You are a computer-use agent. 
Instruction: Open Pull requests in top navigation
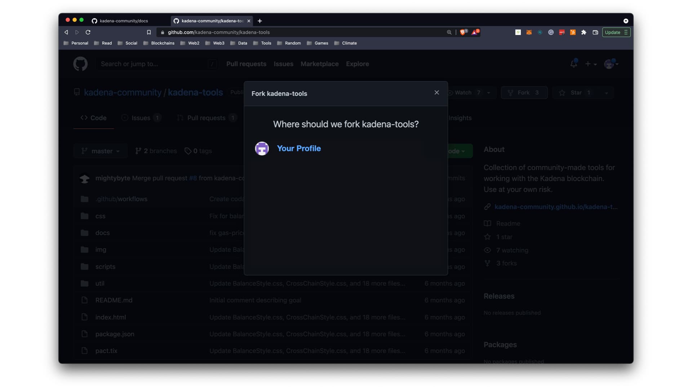246,64
